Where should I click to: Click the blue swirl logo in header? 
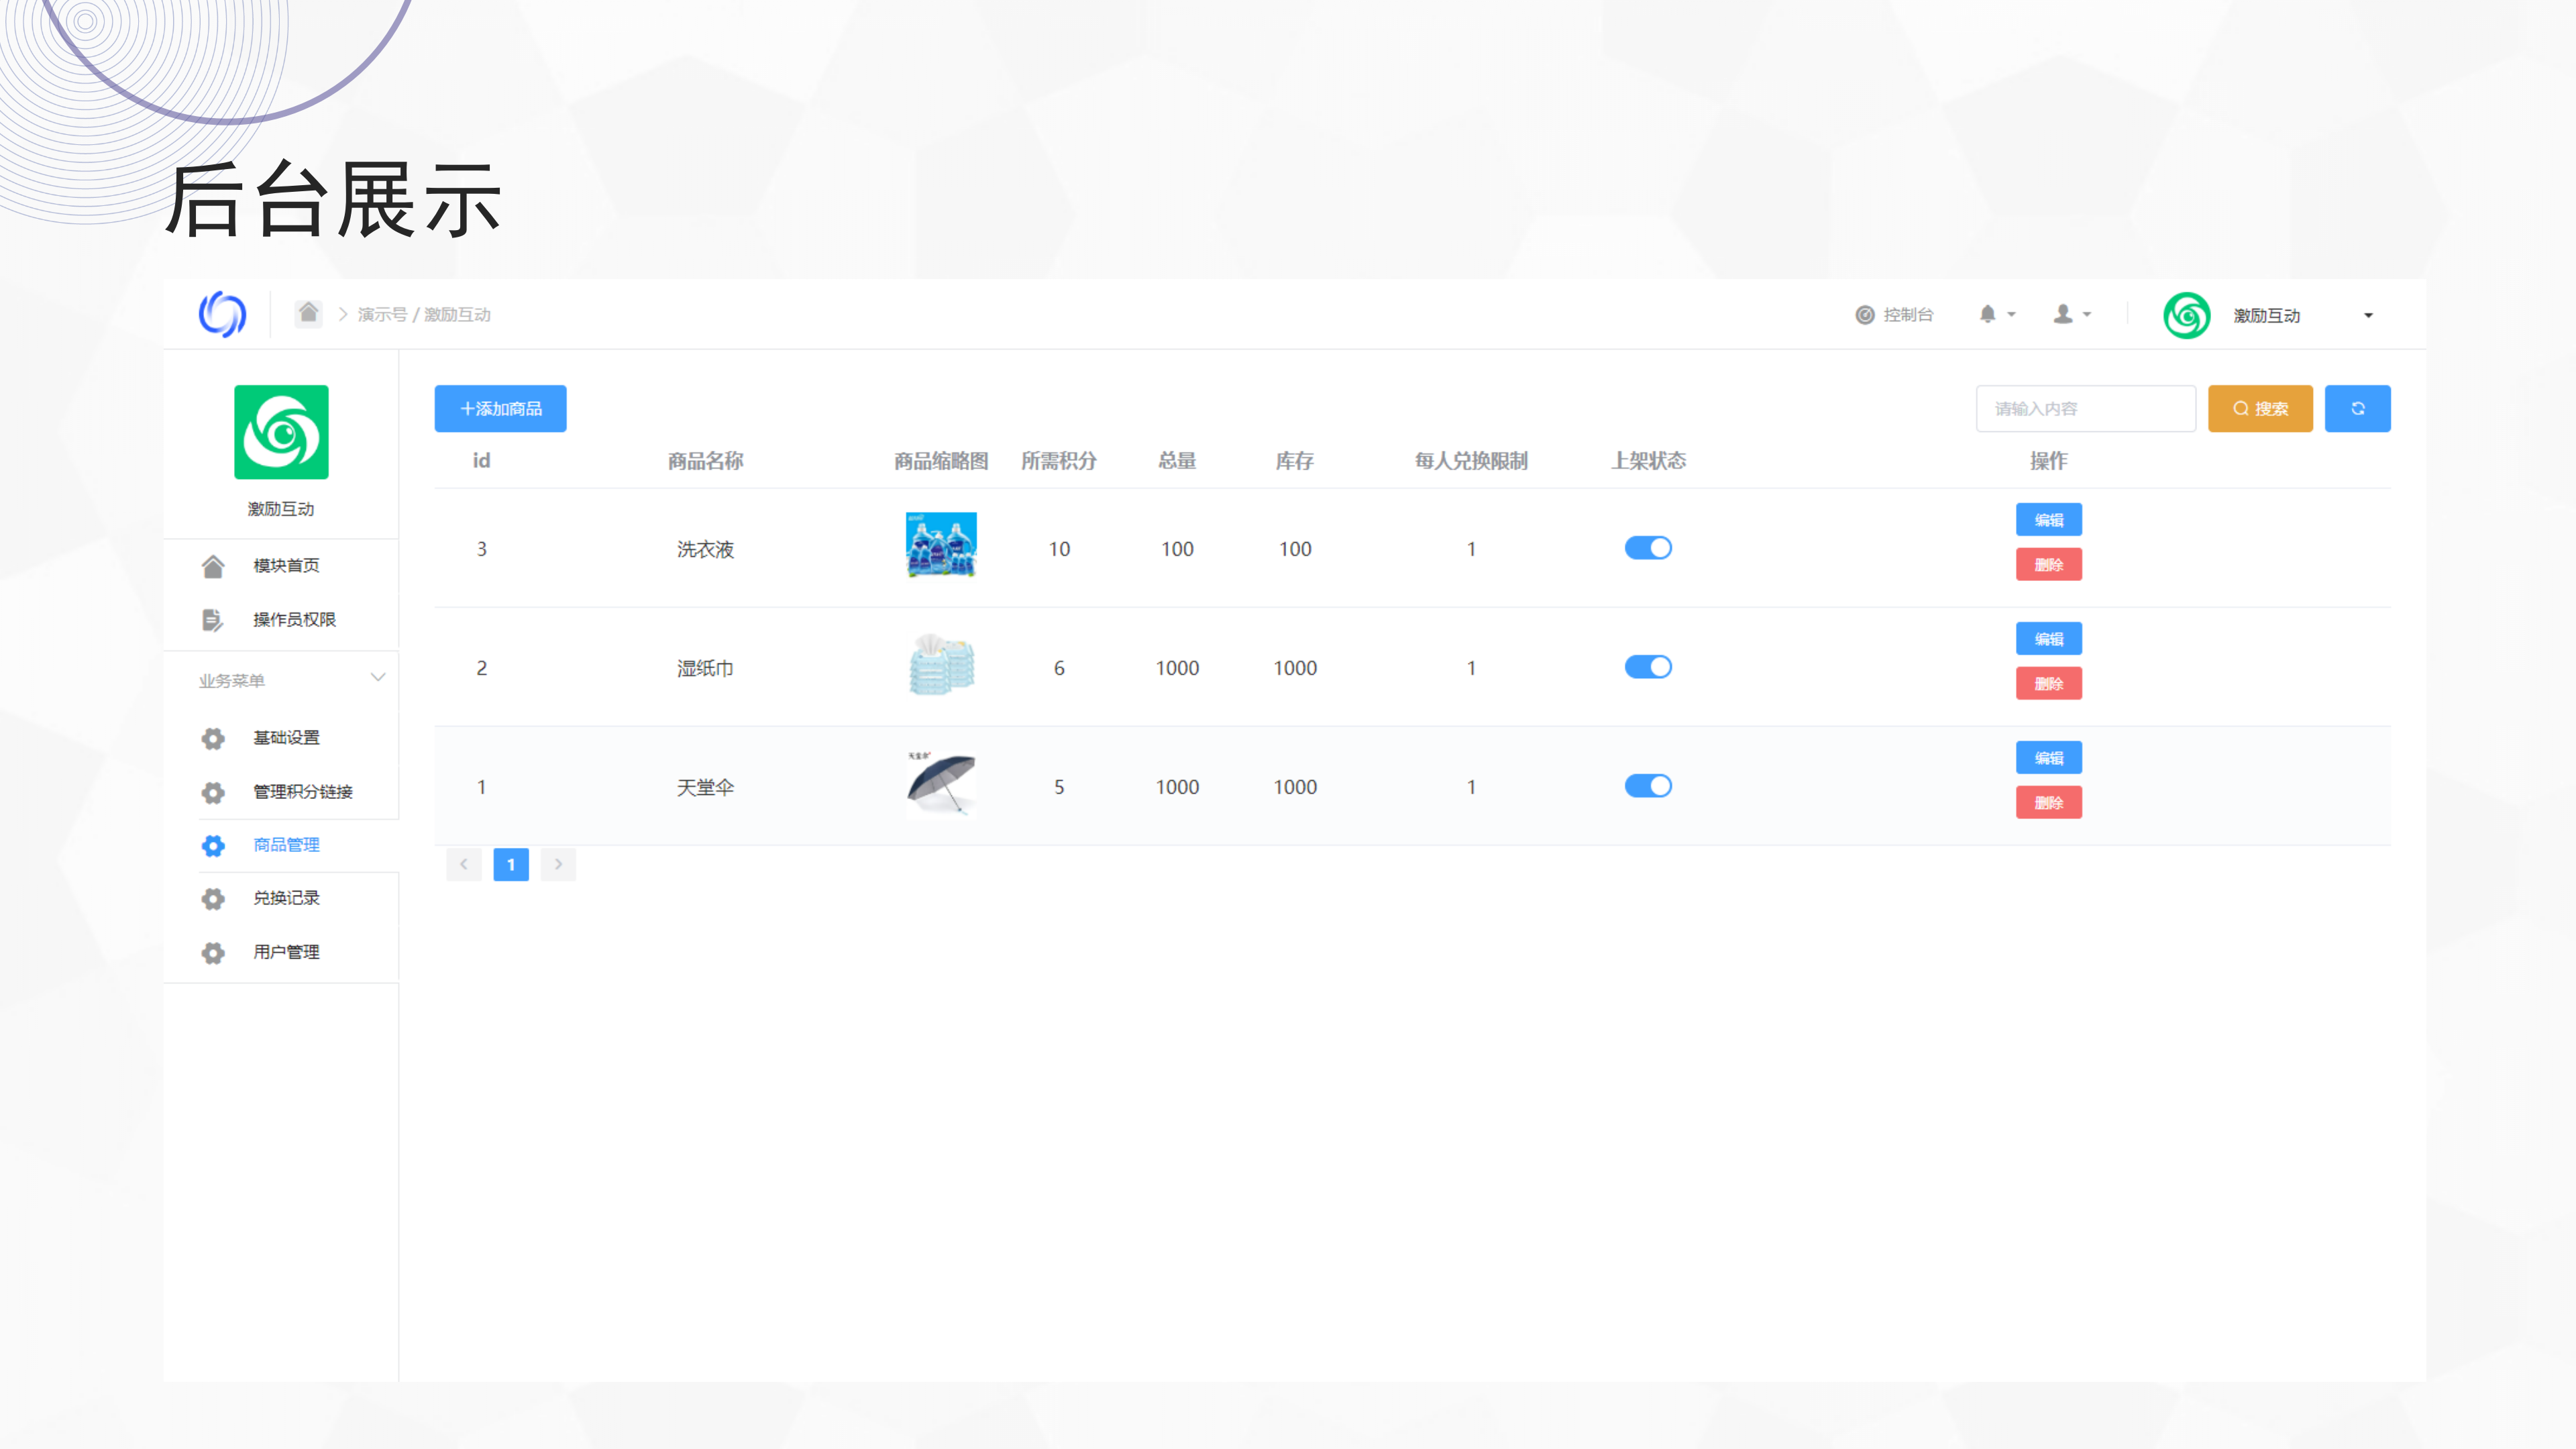(x=222, y=314)
